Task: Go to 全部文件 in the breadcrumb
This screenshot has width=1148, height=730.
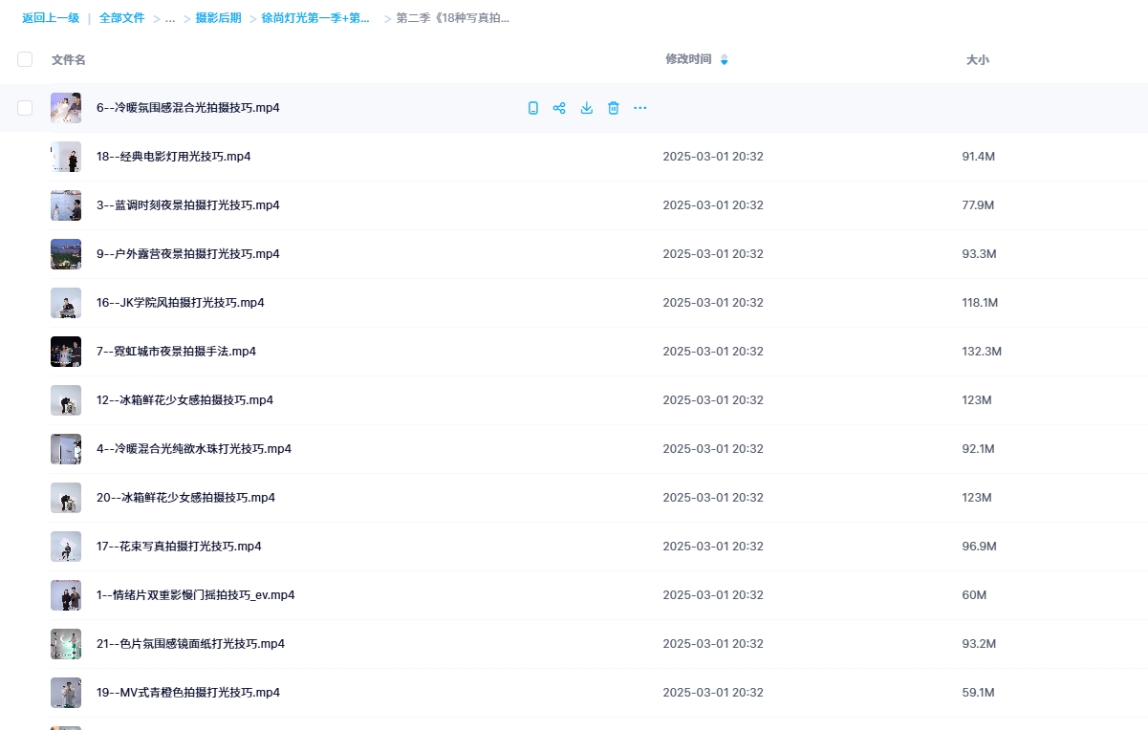Action: tap(122, 18)
